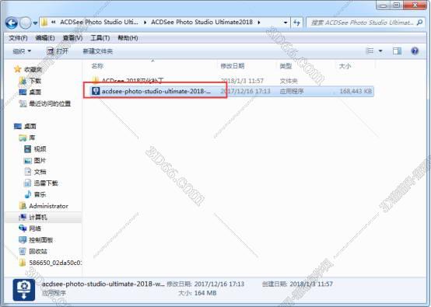Create a new folder with 新建文件夹

point(98,51)
